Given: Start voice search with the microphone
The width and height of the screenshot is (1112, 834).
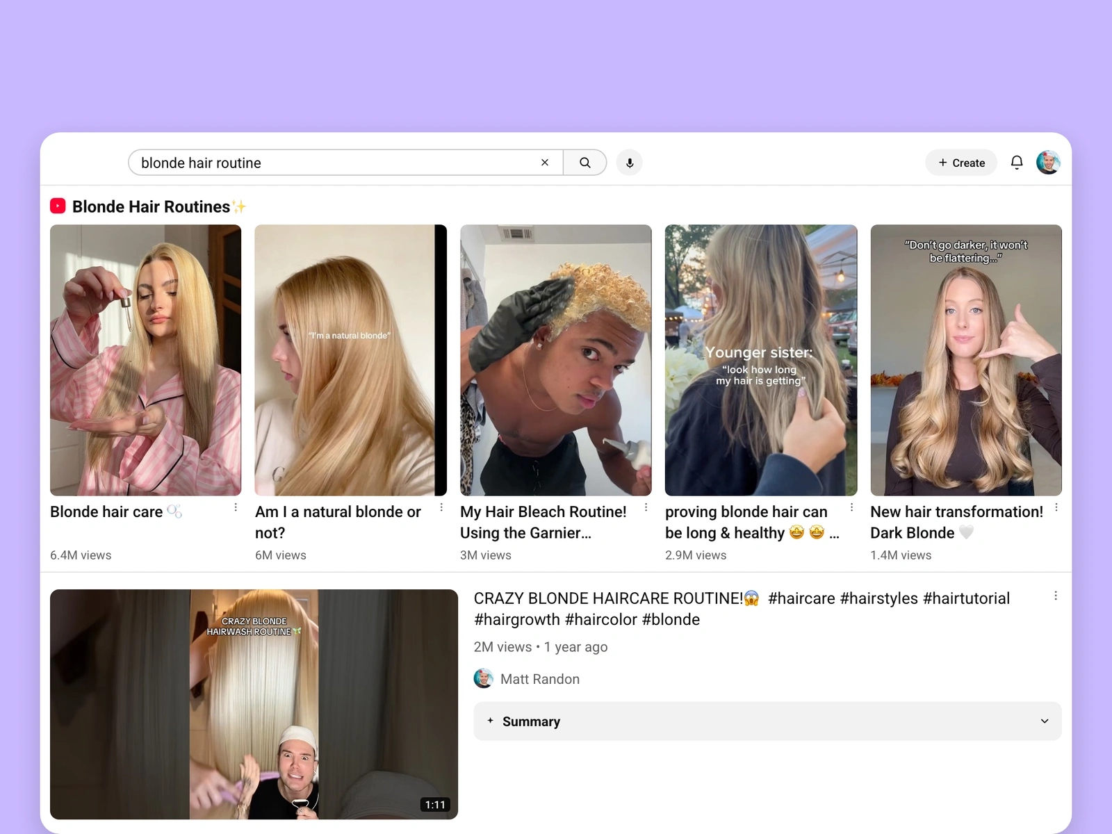Looking at the screenshot, I should [x=630, y=163].
